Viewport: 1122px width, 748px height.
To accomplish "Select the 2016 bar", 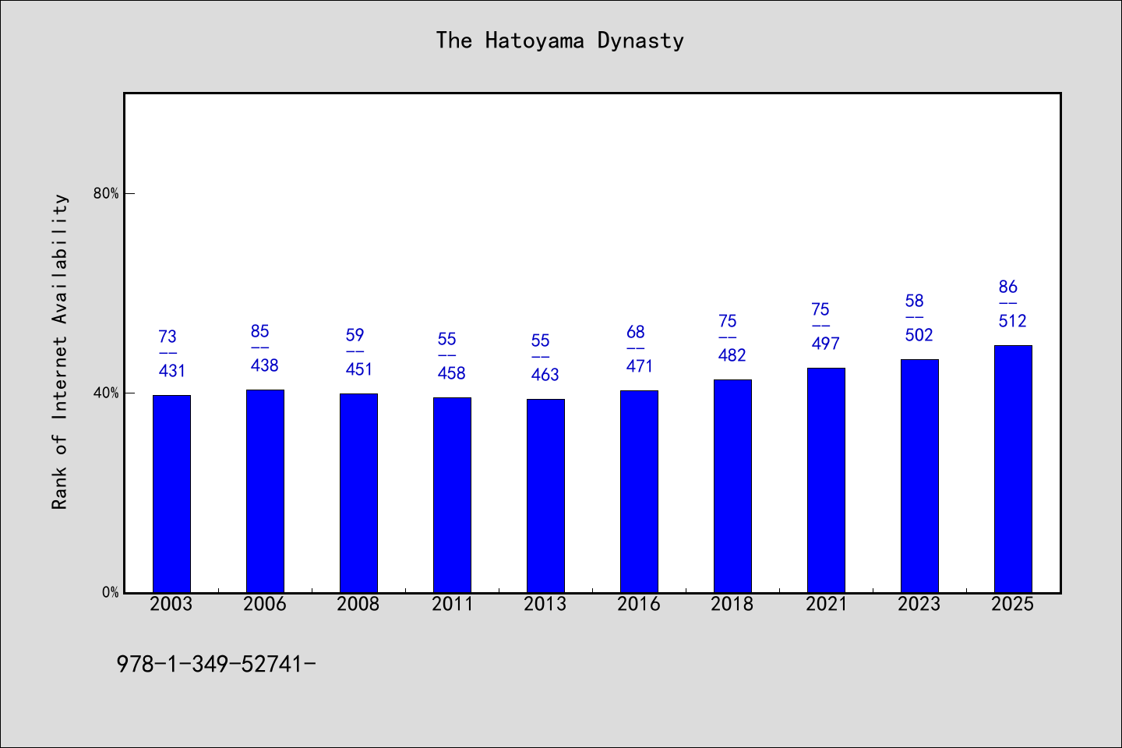I will point(639,492).
